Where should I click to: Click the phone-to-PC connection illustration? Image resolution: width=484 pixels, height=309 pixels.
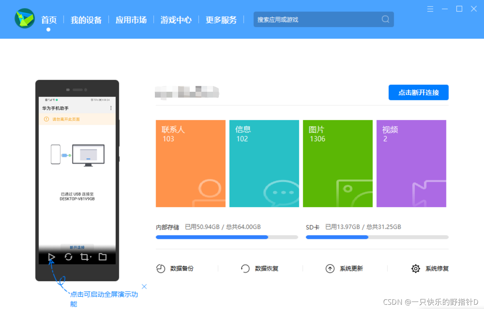coord(77,155)
